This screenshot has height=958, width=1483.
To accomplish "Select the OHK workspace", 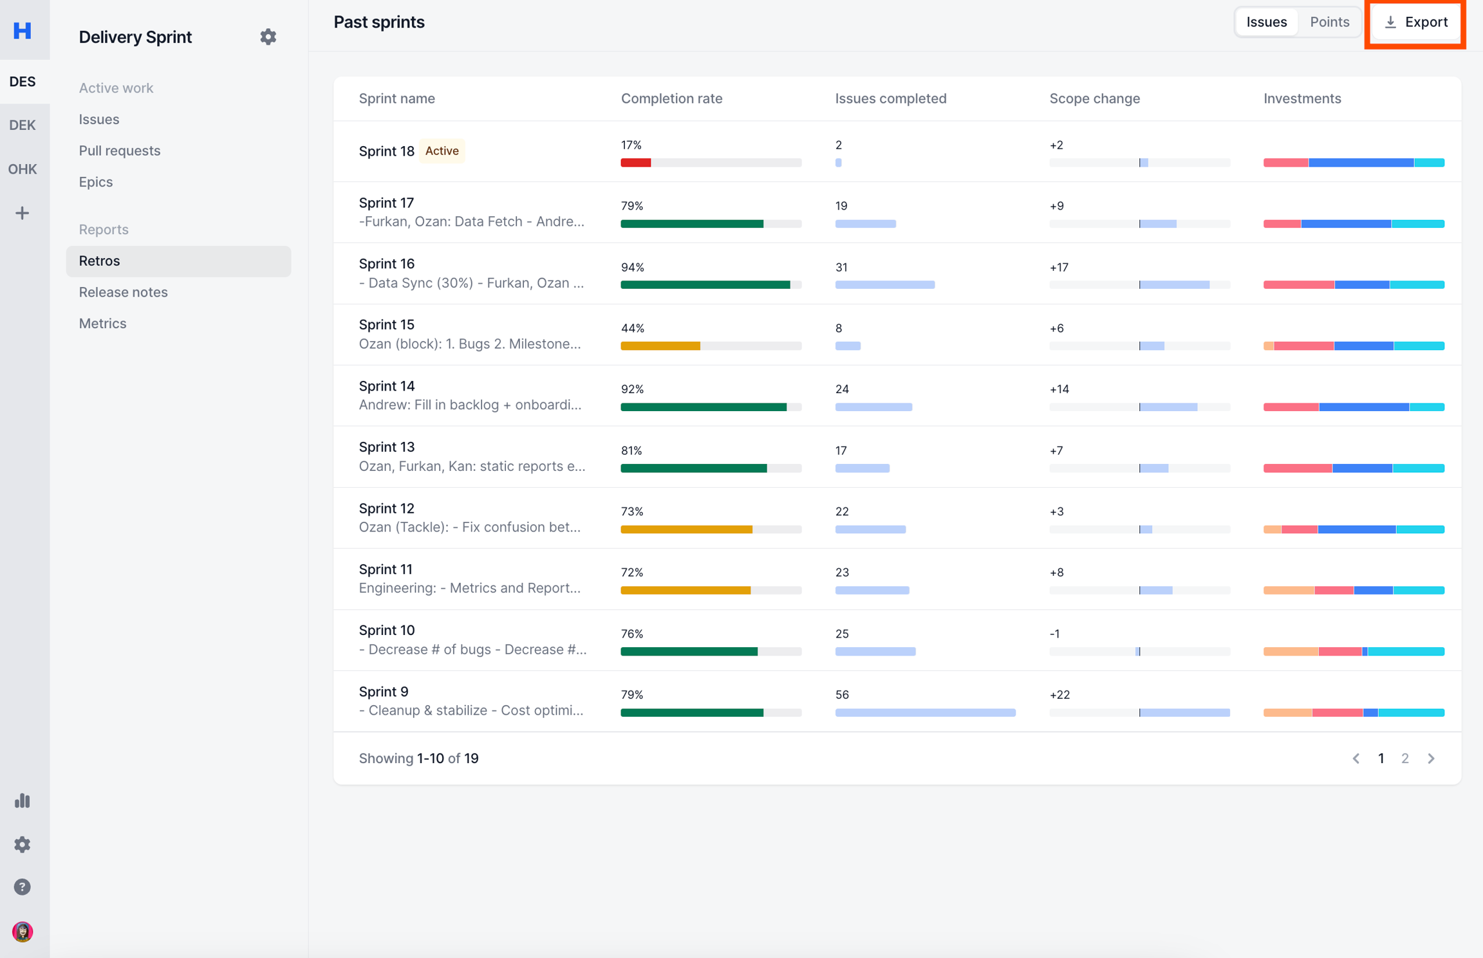I will pos(23,169).
